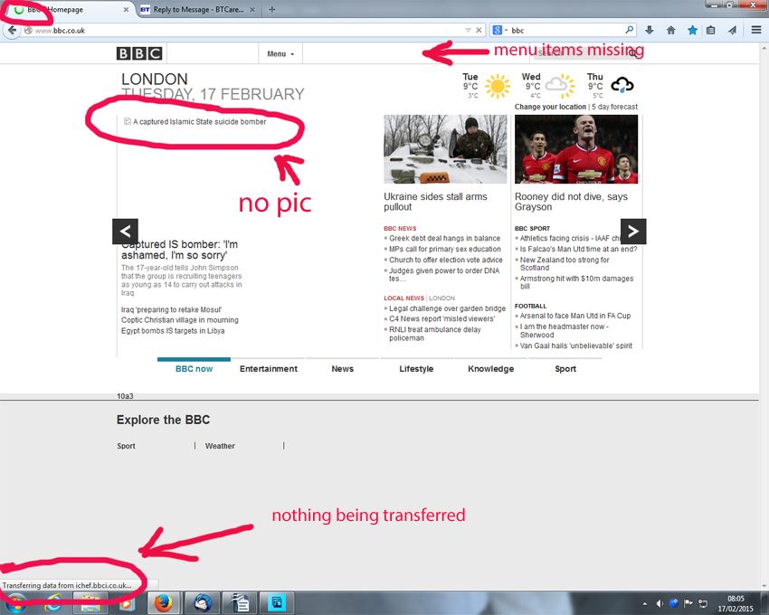The height and width of the screenshot is (615, 769).
Task: Open Thunderbird from the taskbar
Action: 201,602
